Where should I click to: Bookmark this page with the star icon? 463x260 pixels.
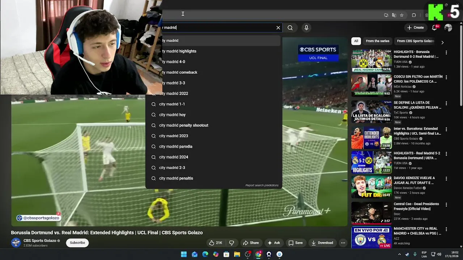click(x=402, y=15)
